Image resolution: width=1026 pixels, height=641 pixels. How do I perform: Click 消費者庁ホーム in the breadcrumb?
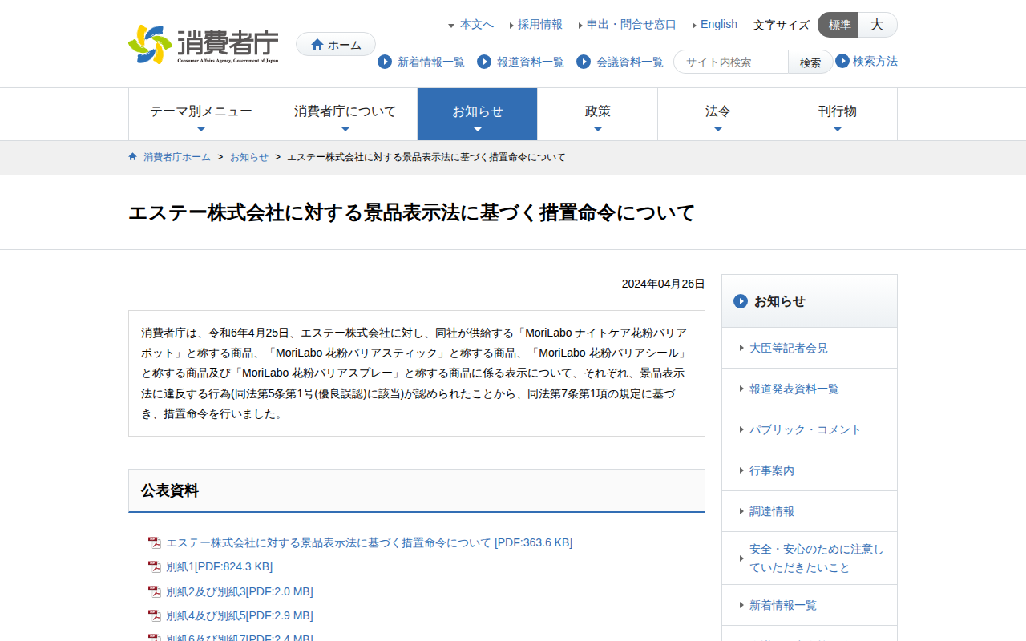[177, 157]
